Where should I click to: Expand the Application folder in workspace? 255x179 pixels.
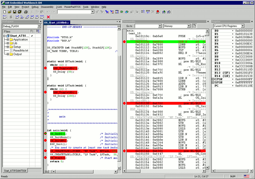pyautogui.click(x=7, y=39)
